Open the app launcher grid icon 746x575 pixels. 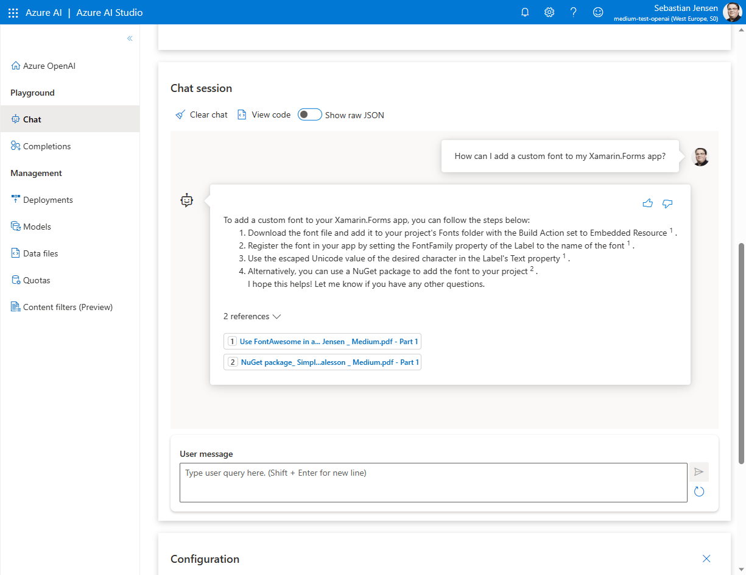pos(13,12)
